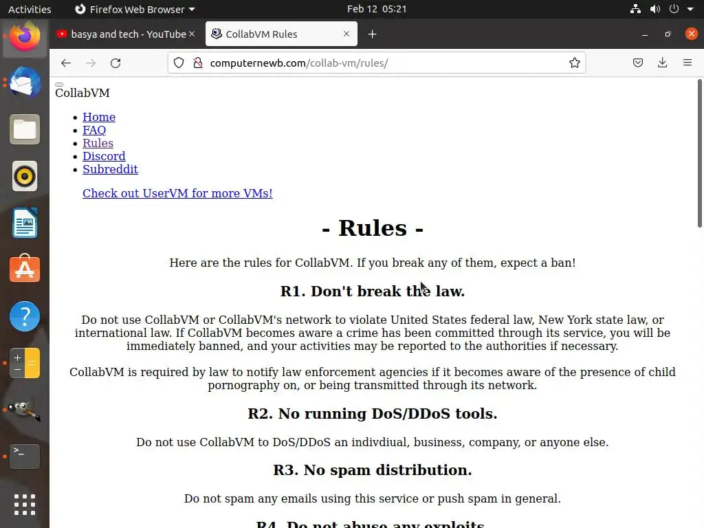
Task: Launch Firefox from the dock
Action: [x=25, y=37]
